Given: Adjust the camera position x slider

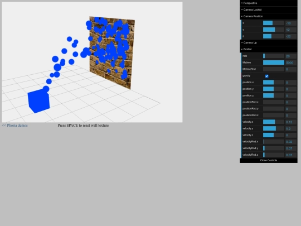Looking at the screenshot, I should [274, 23].
